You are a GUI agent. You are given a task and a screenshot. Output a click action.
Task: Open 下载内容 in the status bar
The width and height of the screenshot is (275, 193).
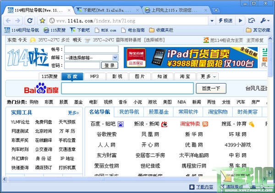[202, 187]
